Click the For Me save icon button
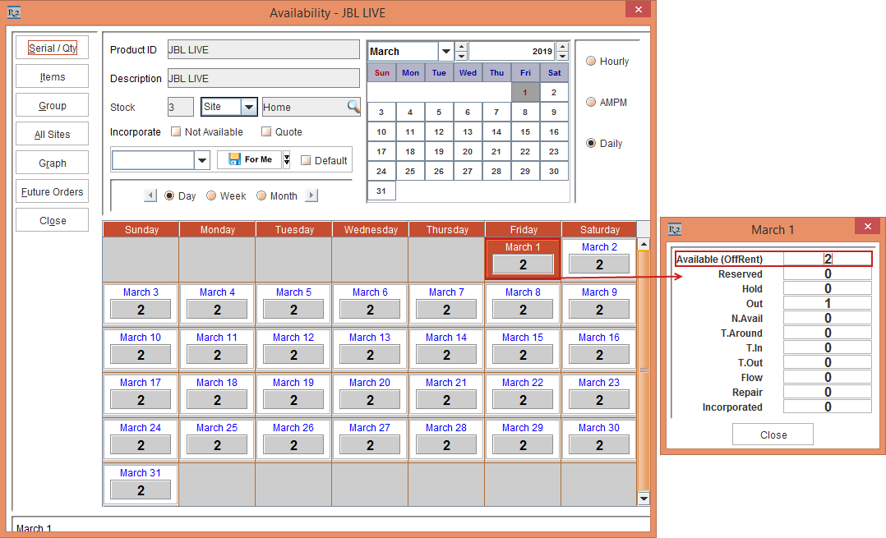 [251, 160]
